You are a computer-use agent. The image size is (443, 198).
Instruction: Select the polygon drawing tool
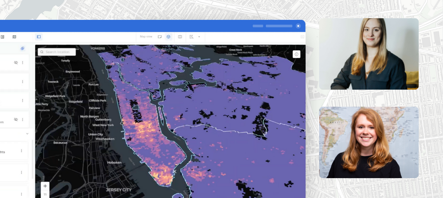tap(191, 37)
